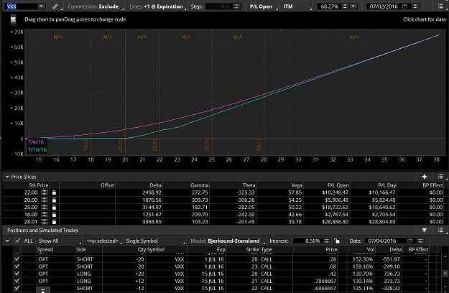Uncheck the SHORT -20 strike 23 CALL row
The width and height of the screenshot is (449, 293).
pyautogui.click(x=17, y=266)
